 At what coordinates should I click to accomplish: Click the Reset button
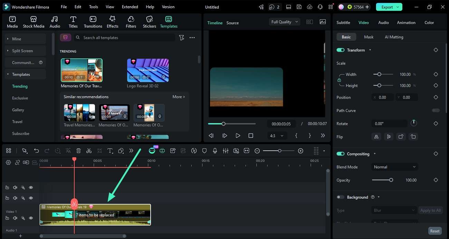coord(435,231)
